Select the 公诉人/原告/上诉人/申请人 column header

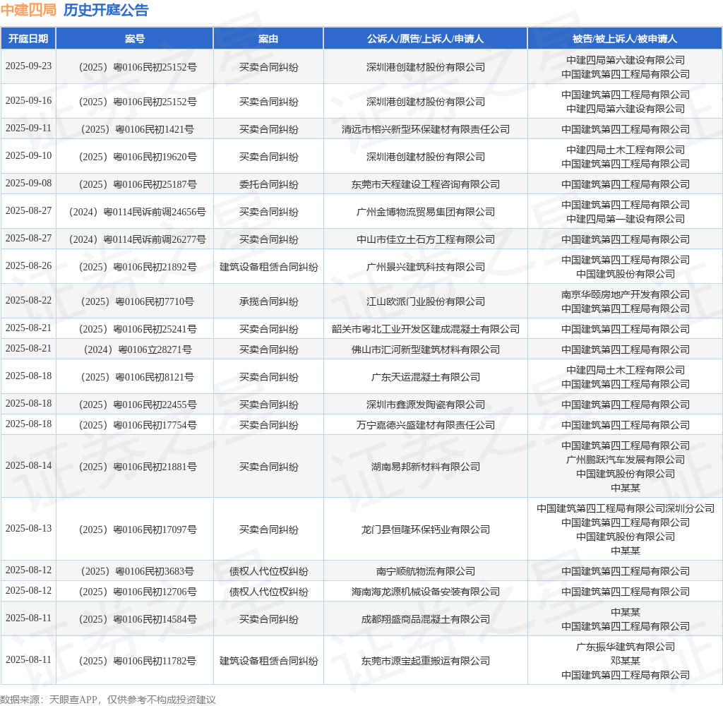click(425, 39)
